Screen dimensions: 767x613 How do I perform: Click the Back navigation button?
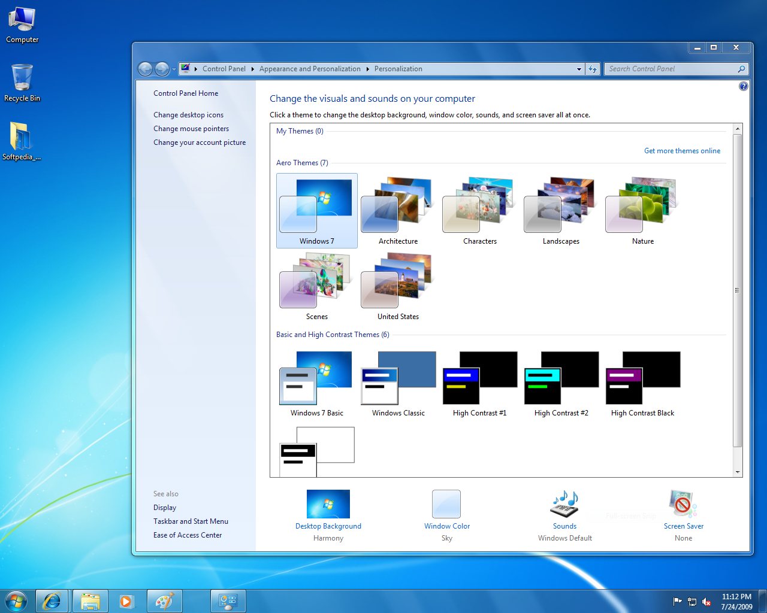(x=145, y=69)
